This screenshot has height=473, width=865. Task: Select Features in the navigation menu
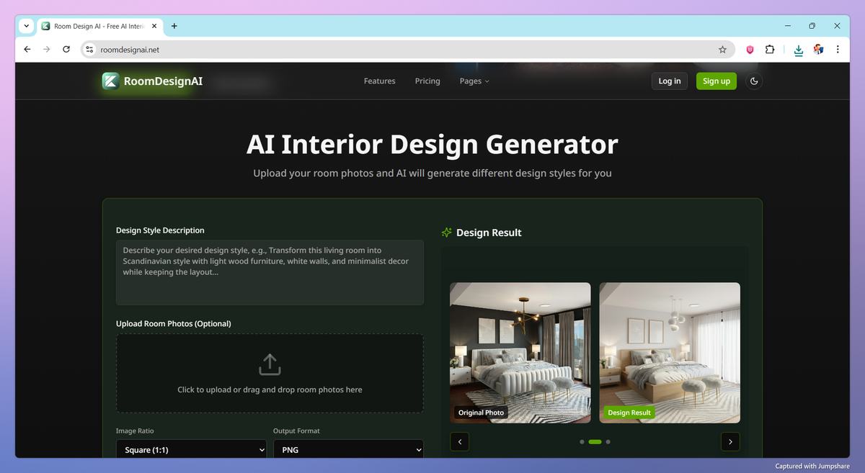(379, 81)
